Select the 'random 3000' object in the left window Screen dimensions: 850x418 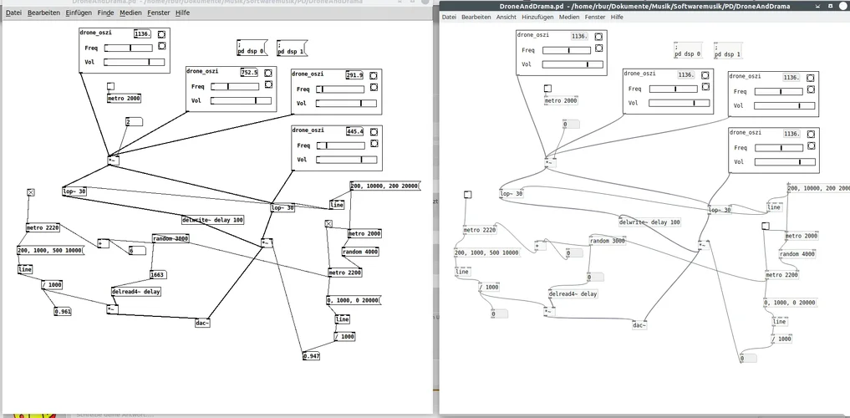click(x=171, y=238)
